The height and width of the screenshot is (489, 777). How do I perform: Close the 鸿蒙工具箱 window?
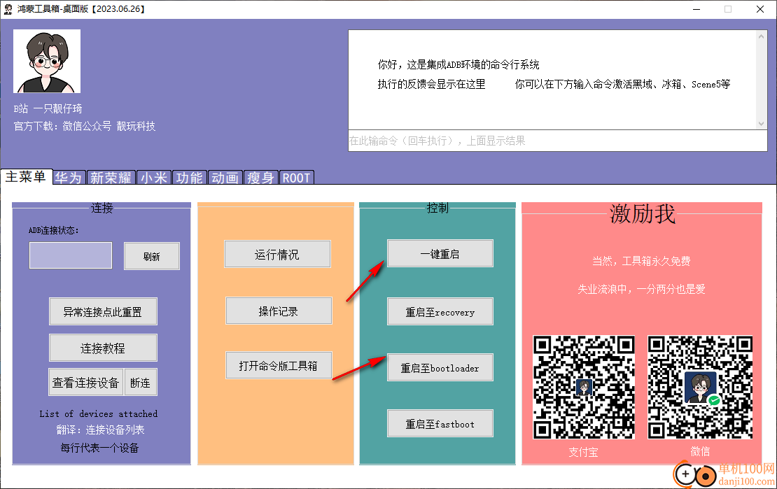(760, 9)
